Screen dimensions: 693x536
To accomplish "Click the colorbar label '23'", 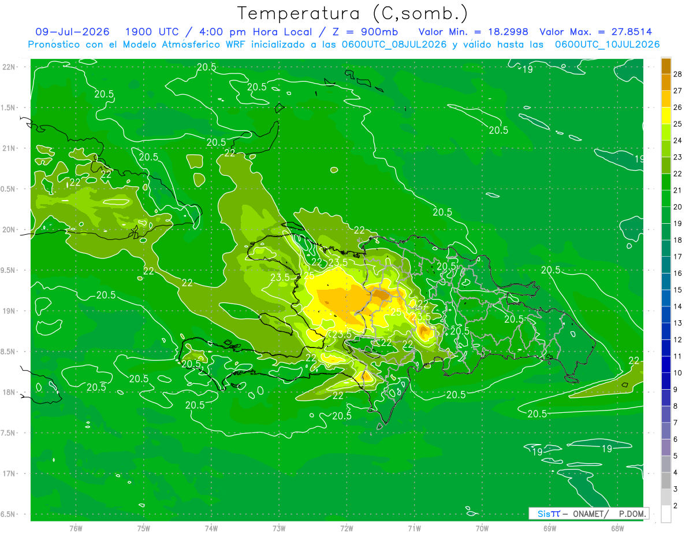I will 678,157.
